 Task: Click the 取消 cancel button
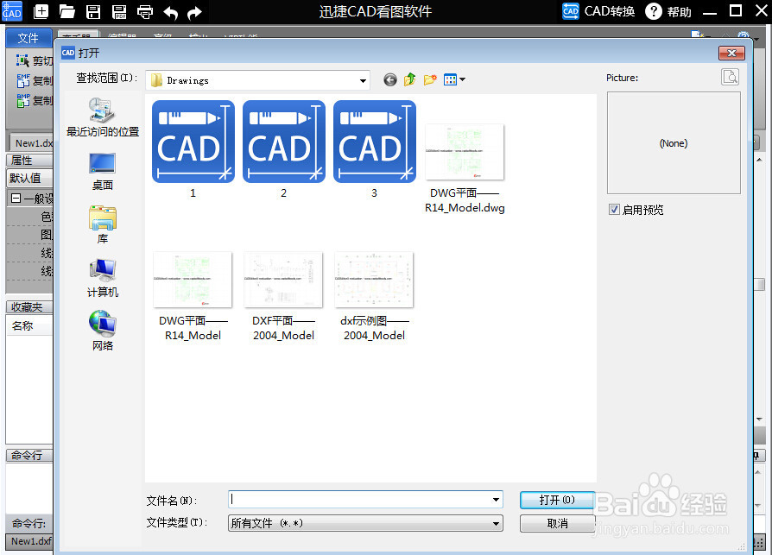click(557, 524)
